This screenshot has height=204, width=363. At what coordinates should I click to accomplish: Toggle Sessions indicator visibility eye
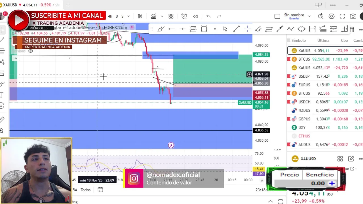(x=31, y=51)
